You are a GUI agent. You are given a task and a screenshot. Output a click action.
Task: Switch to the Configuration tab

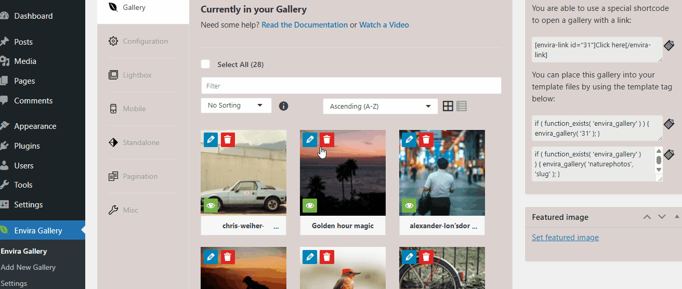145,41
